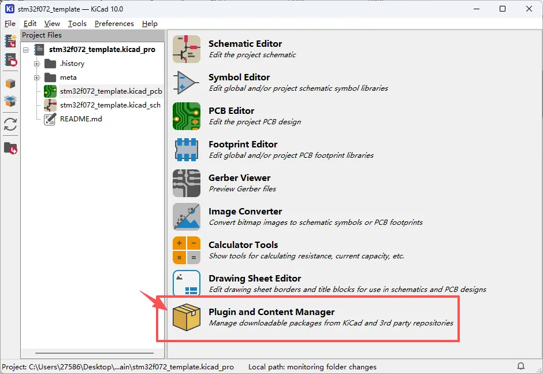543x374 pixels.
Task: Click project path text in status bar
Action: click(x=118, y=366)
